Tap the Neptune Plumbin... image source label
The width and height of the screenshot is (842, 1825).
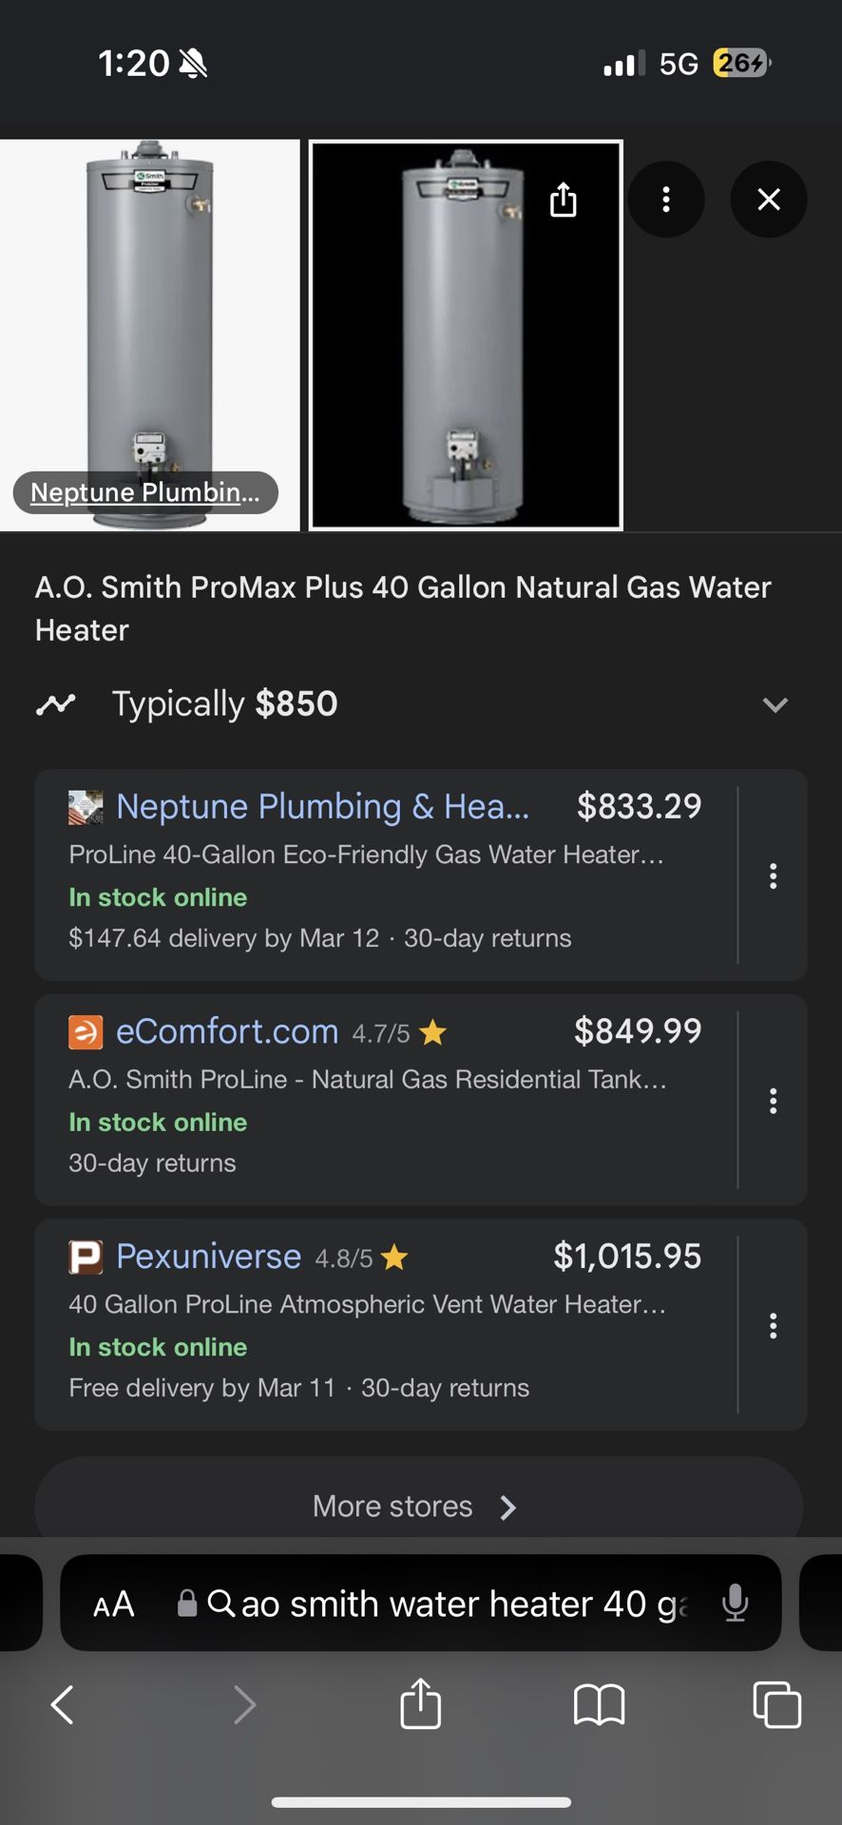(x=145, y=492)
